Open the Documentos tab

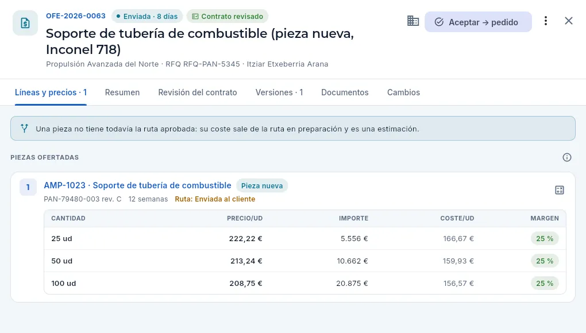pos(345,92)
